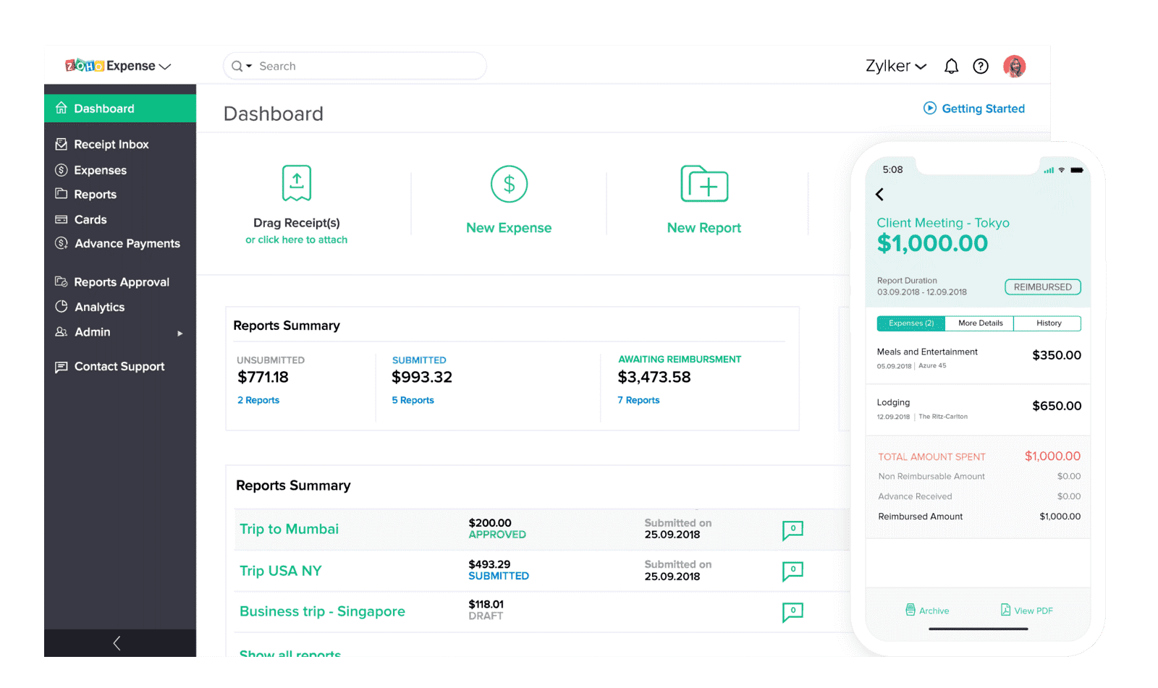Expand the Zoho Expense app switcher

[119, 66]
